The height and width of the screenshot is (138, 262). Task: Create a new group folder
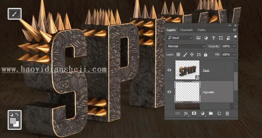[x=211, y=113]
